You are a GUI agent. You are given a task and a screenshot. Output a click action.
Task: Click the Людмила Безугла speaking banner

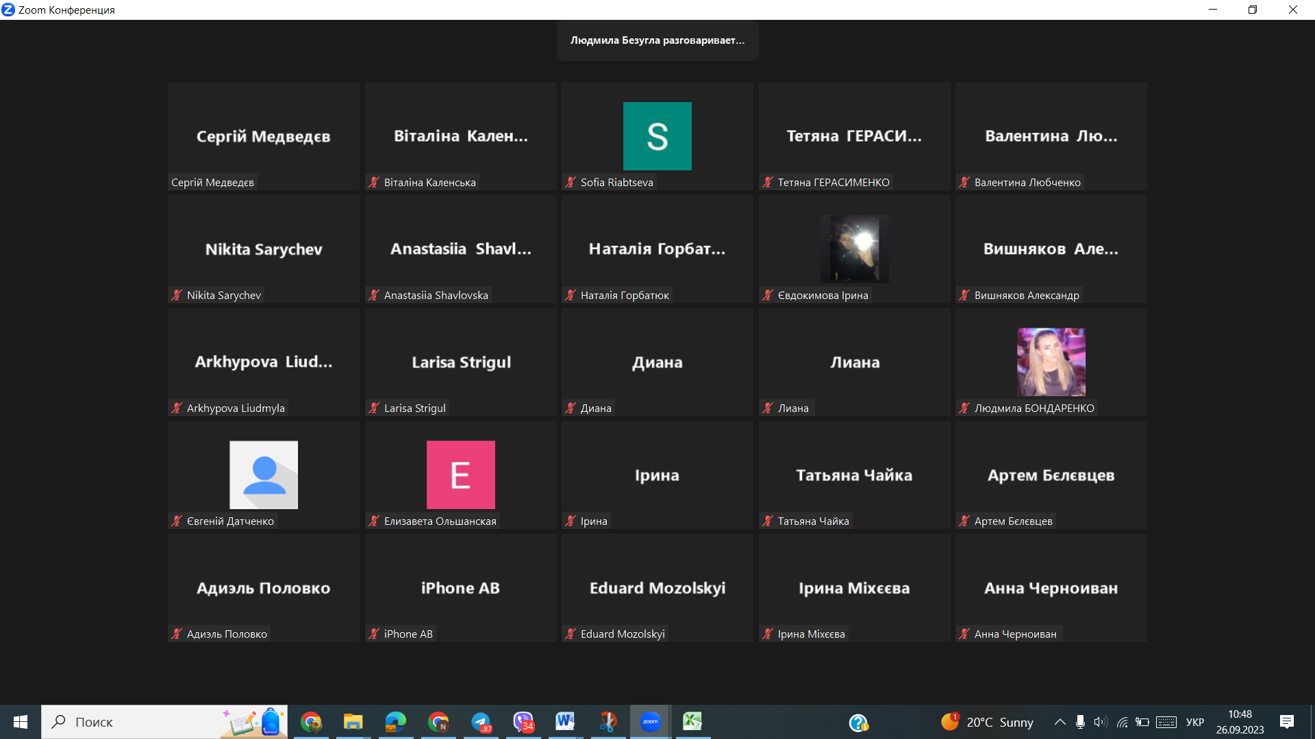pyautogui.click(x=657, y=40)
